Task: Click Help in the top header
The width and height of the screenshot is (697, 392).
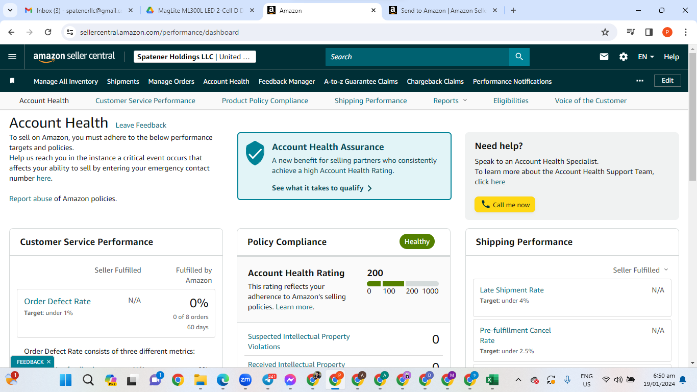Action: click(x=671, y=57)
